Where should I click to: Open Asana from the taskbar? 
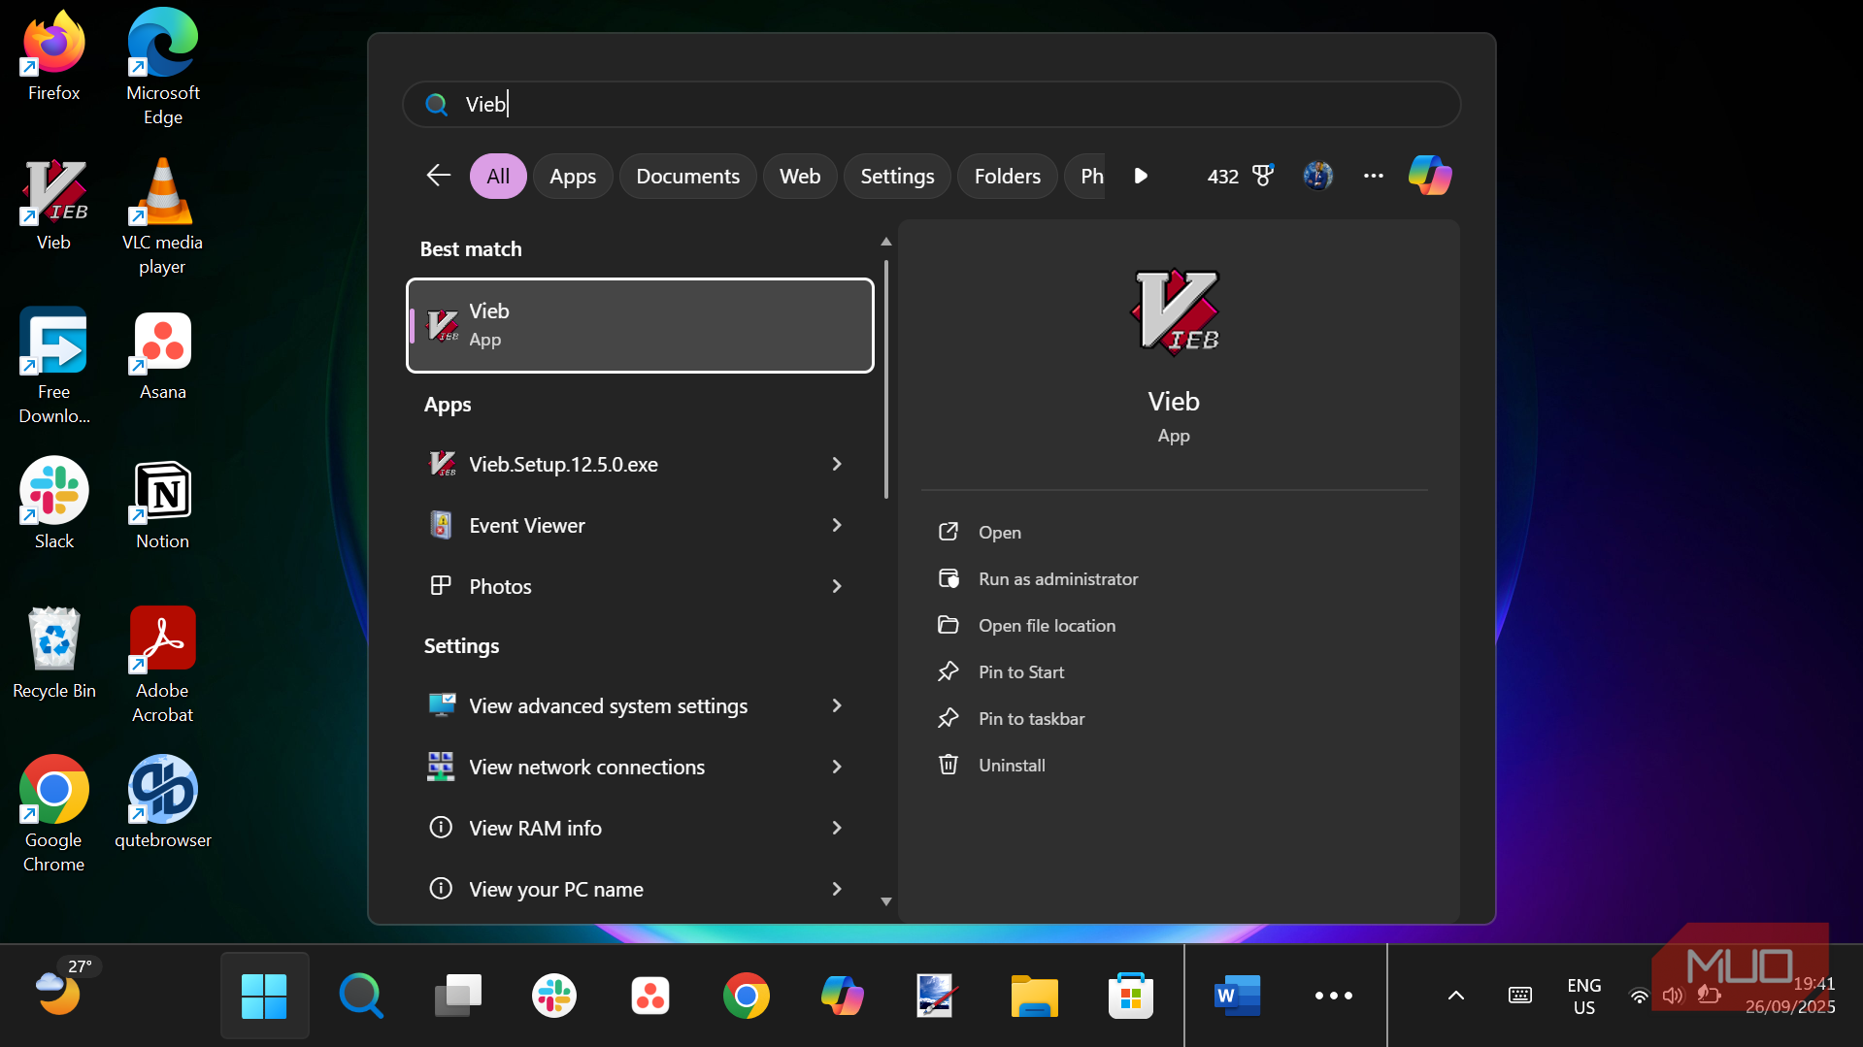(x=650, y=996)
